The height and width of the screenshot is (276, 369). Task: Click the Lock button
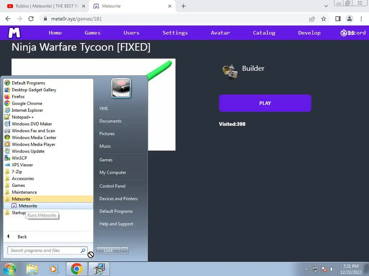pyautogui.click(x=108, y=250)
